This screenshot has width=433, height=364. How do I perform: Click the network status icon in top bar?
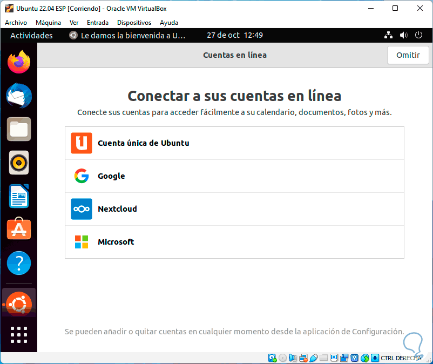pos(389,35)
